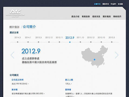
Task: Click the 董事會 label
Action: pos(68,89)
